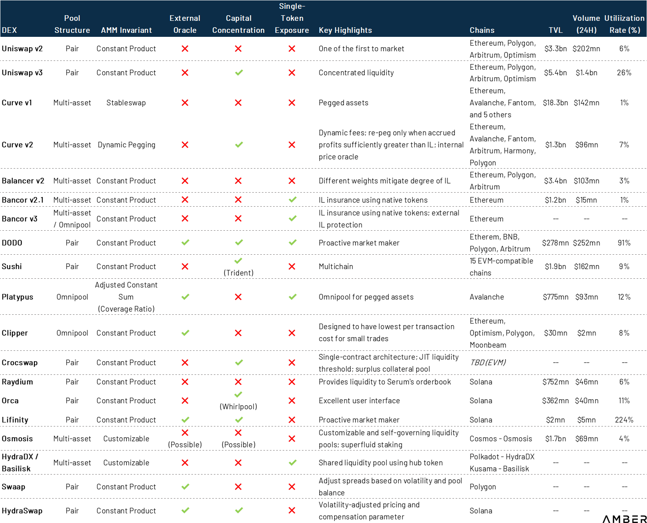Click Platypus's green External Oracle checkmark

pos(185,297)
